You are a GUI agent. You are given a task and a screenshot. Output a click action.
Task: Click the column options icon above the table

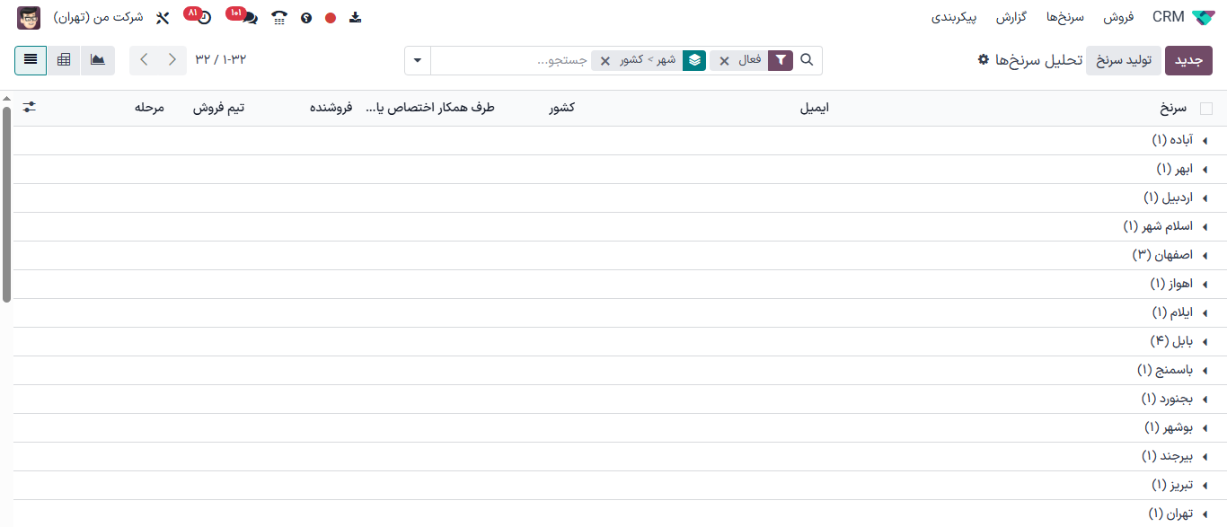30,107
